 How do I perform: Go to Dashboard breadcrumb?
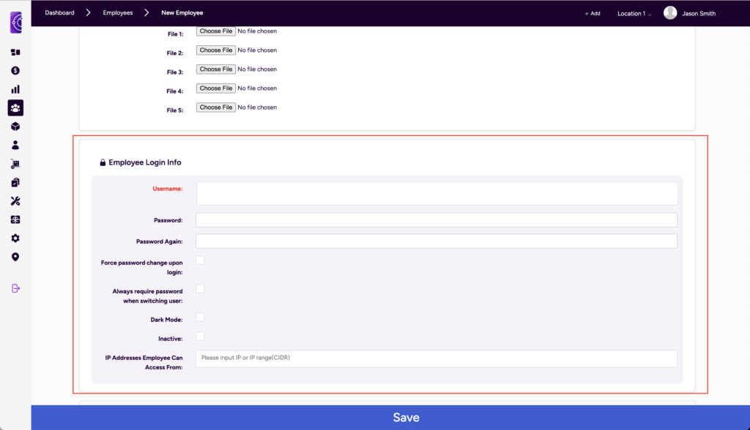click(60, 13)
